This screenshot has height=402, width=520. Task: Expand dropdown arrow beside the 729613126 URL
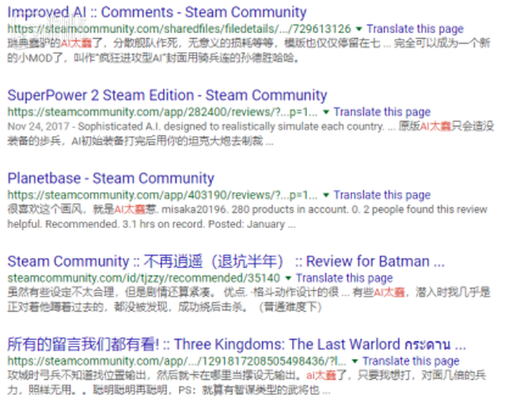[x=359, y=29]
